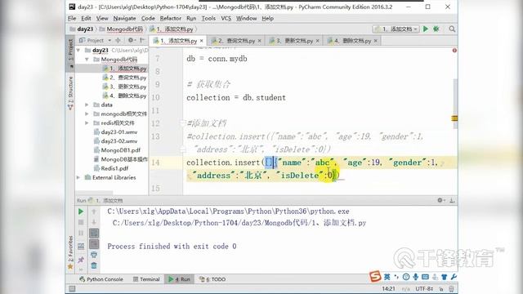Click the Mongodb代码 breadcrumb
This screenshot has width=523, height=294.
(x=122, y=29)
